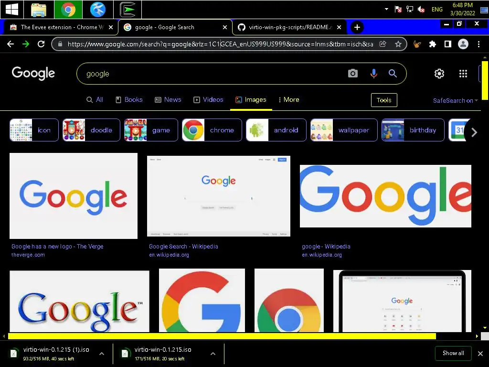Show more filter chips with arrow
Viewport: 489px width, 367px height.
click(x=474, y=132)
